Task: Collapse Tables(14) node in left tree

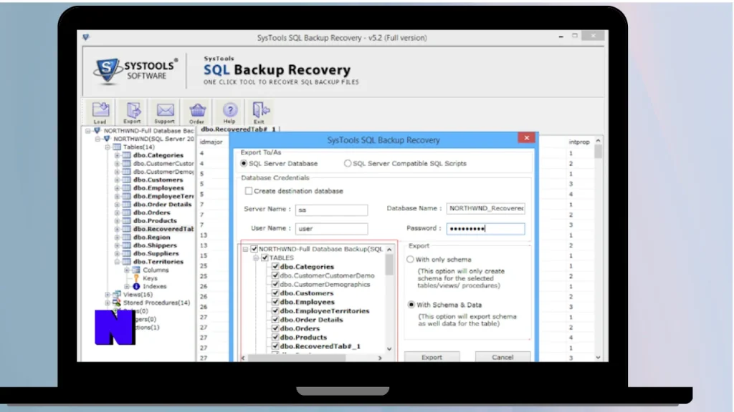Action: pyautogui.click(x=108, y=147)
